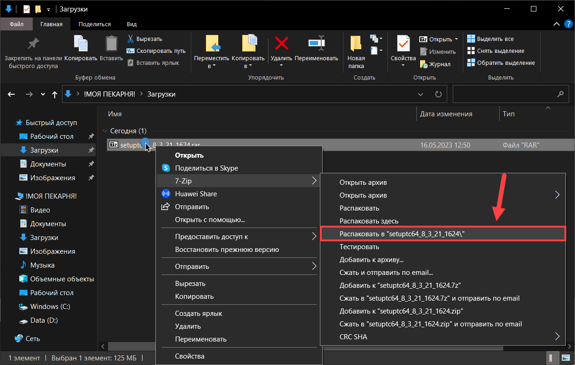
Task: Click the Переименовать ribbon icon
Action: point(316,44)
